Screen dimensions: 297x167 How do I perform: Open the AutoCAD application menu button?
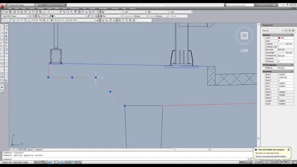pyautogui.click(x=2, y=6)
